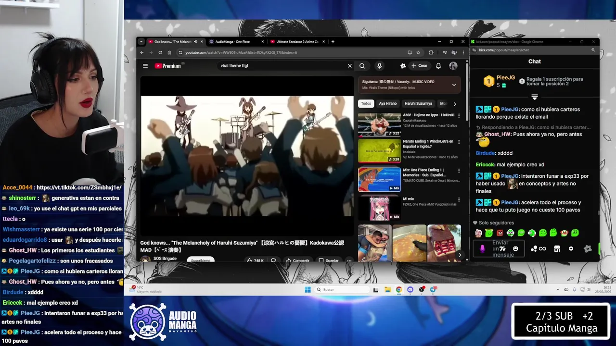The width and height of the screenshot is (616, 346).
Task: Open the YouTube account avatar menu
Action: pyautogui.click(x=453, y=66)
